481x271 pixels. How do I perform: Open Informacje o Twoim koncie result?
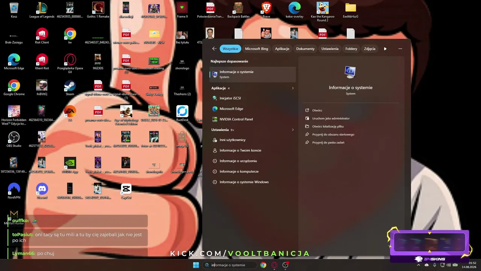click(x=253, y=151)
